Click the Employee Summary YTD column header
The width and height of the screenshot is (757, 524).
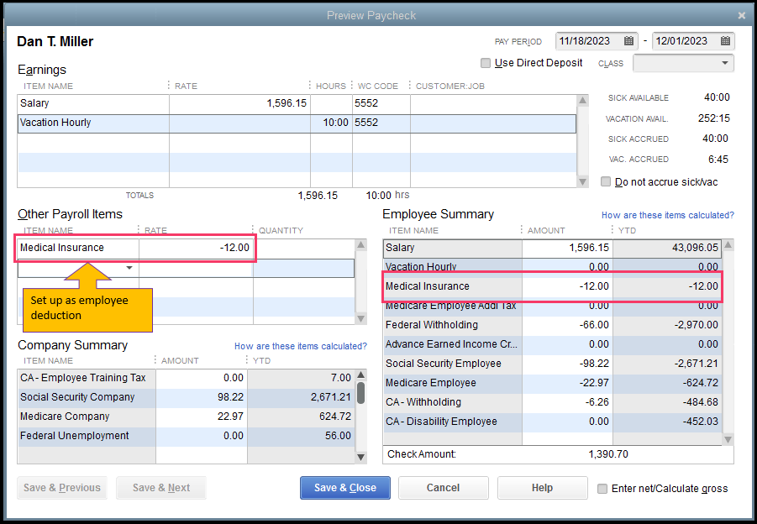tap(627, 230)
